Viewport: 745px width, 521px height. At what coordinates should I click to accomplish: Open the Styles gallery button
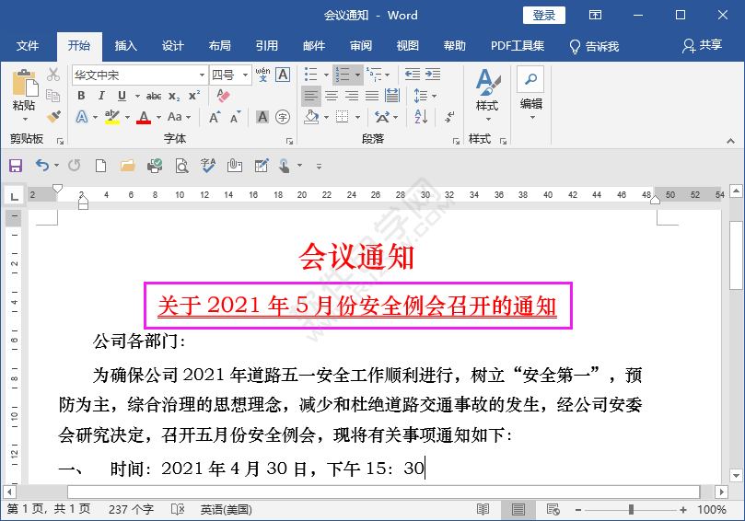click(487, 94)
